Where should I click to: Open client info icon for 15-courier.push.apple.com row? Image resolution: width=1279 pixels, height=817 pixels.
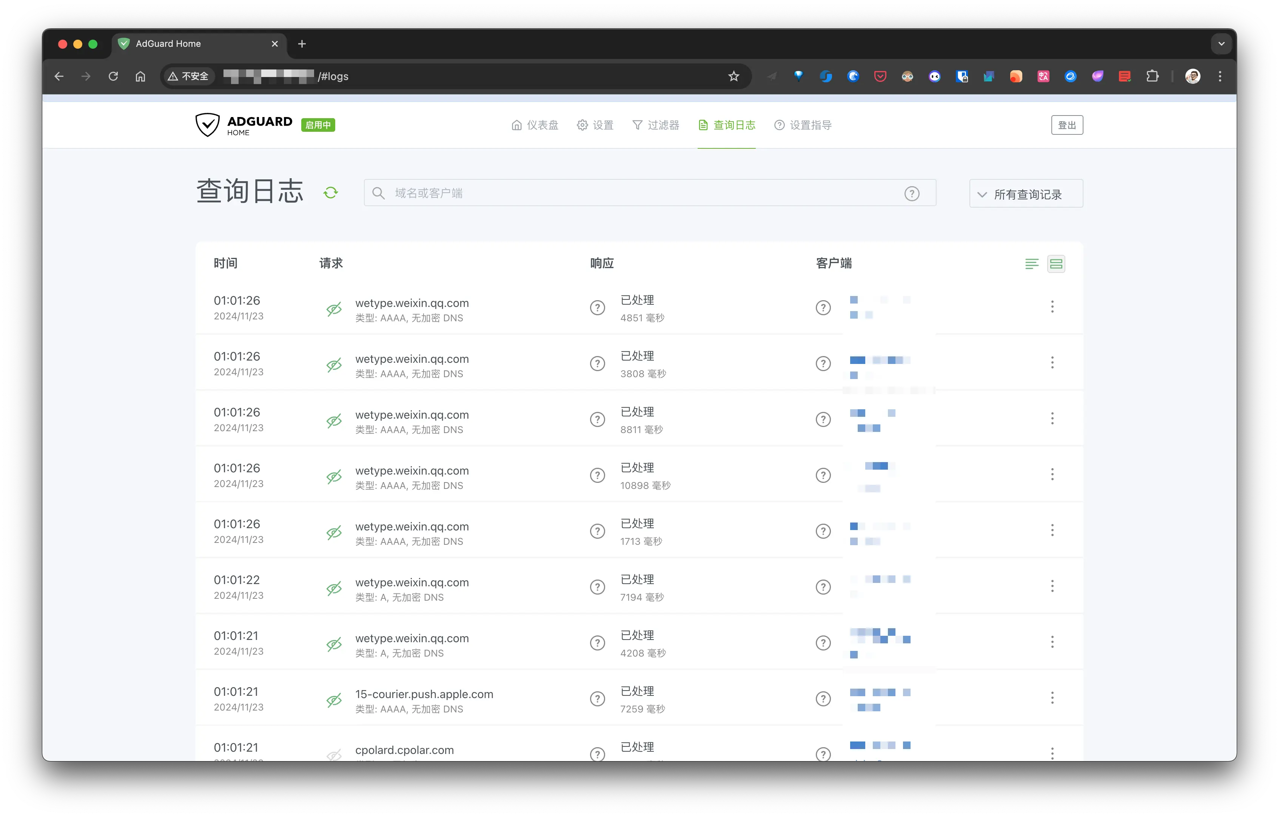pyautogui.click(x=823, y=698)
